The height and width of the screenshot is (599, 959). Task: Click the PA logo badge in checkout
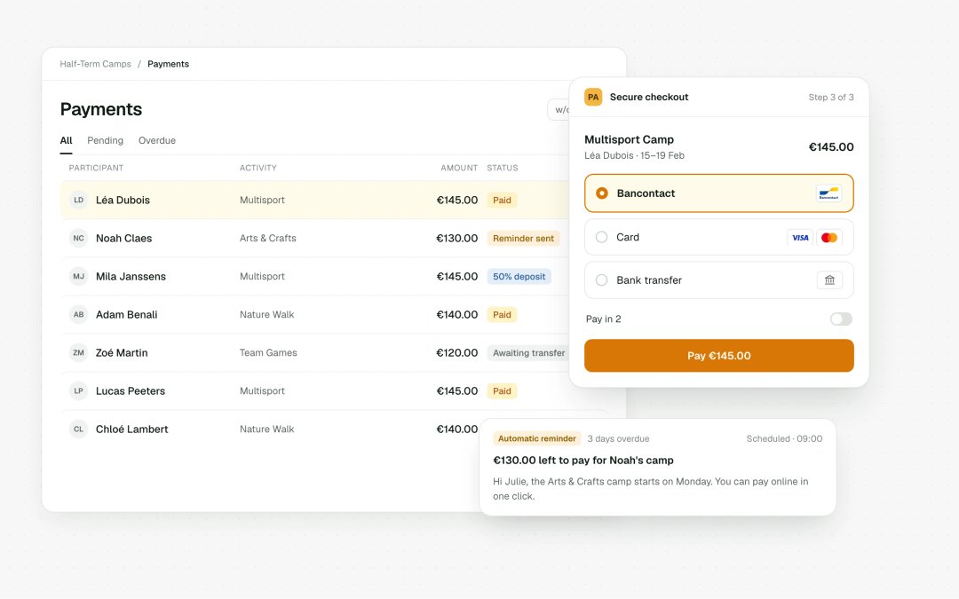592,98
